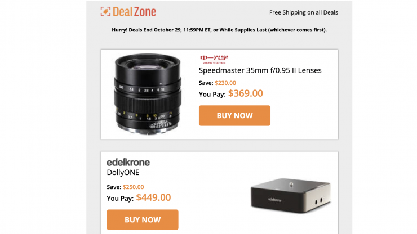Image resolution: width=417 pixels, height=234 pixels.
Task: Click the $250.00 savings amount
Action: point(133,187)
